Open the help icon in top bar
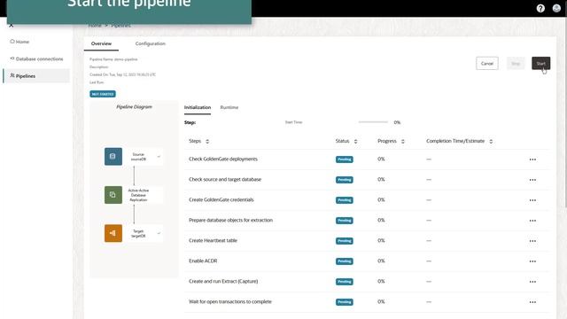The image size is (567, 319). coord(540,8)
